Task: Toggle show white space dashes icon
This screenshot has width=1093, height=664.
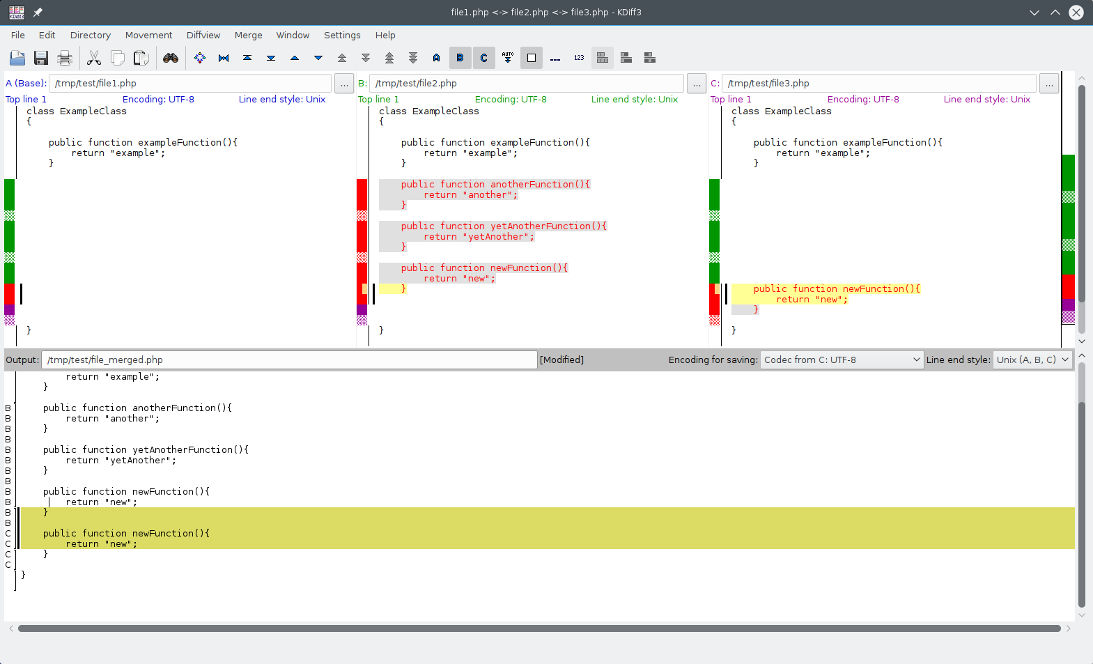Action: point(555,58)
